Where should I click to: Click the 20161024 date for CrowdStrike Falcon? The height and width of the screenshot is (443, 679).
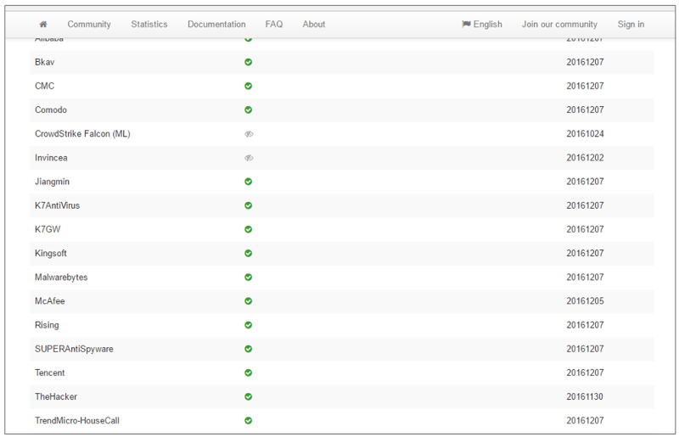[x=585, y=134]
